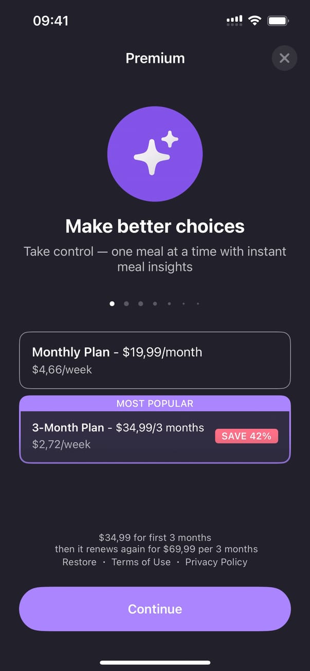Tap the MOST POPULAR banner
Screen dimensions: 310x671
[155, 404]
